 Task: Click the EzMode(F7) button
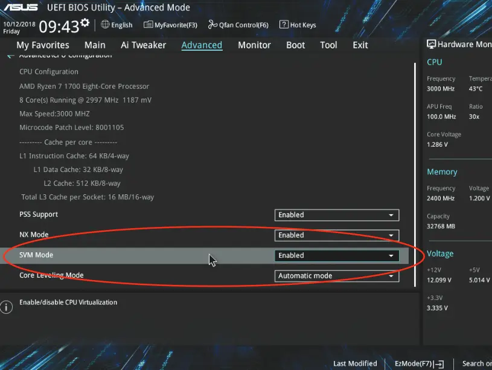point(419,363)
